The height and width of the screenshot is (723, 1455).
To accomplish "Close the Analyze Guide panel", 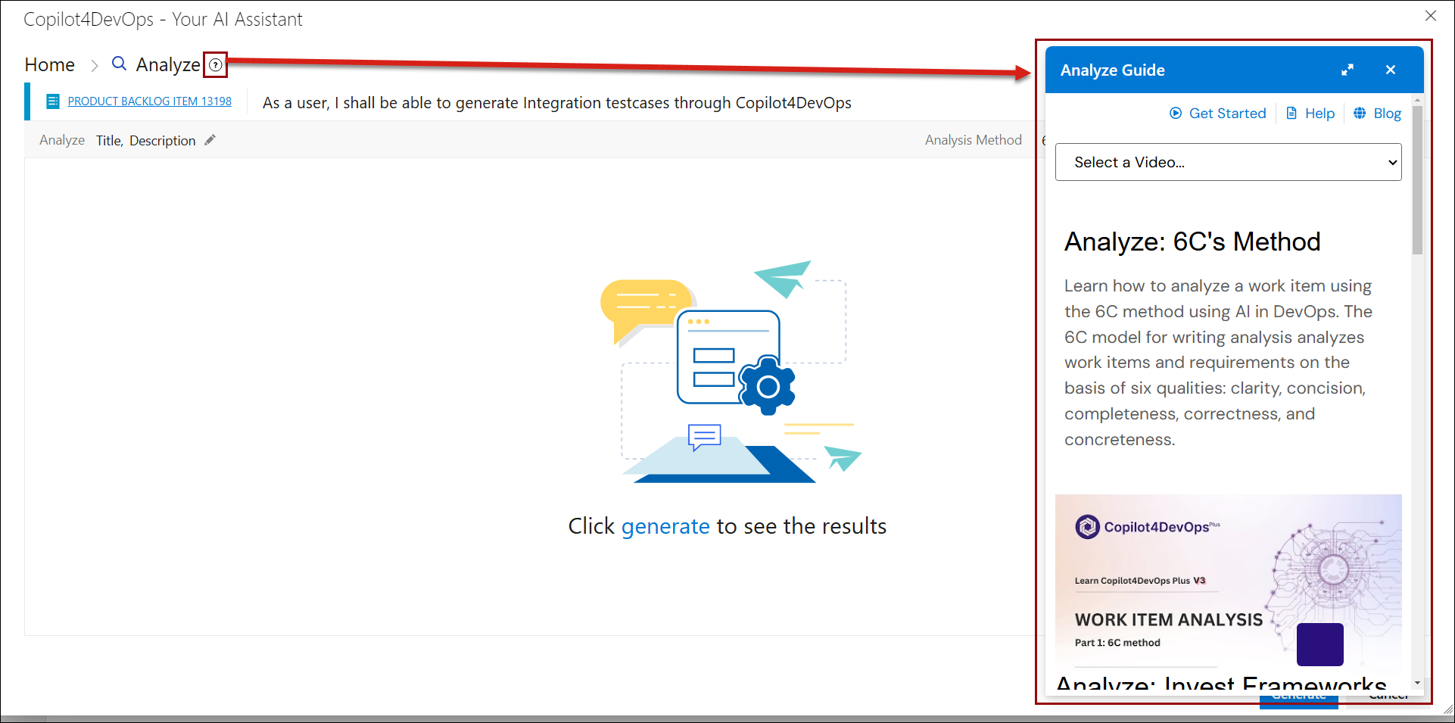I will pos(1391,70).
